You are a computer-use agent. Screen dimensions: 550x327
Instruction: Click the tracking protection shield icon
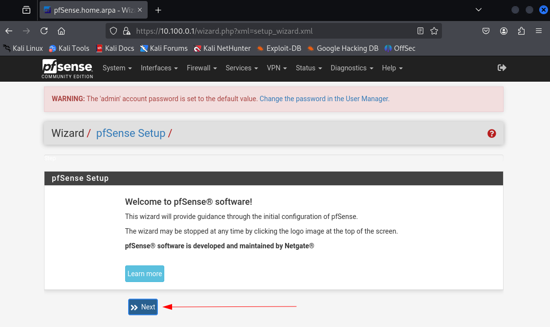click(x=113, y=31)
